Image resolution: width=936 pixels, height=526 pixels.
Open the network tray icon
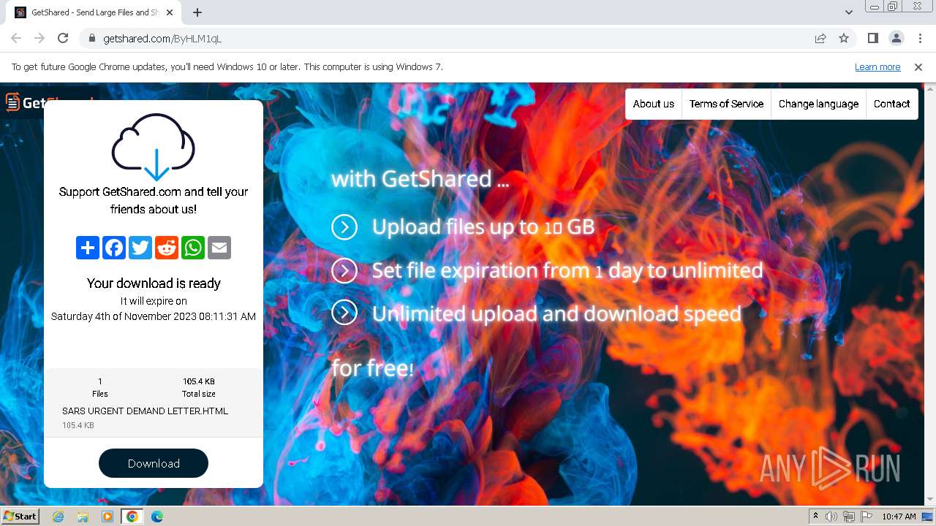849,517
